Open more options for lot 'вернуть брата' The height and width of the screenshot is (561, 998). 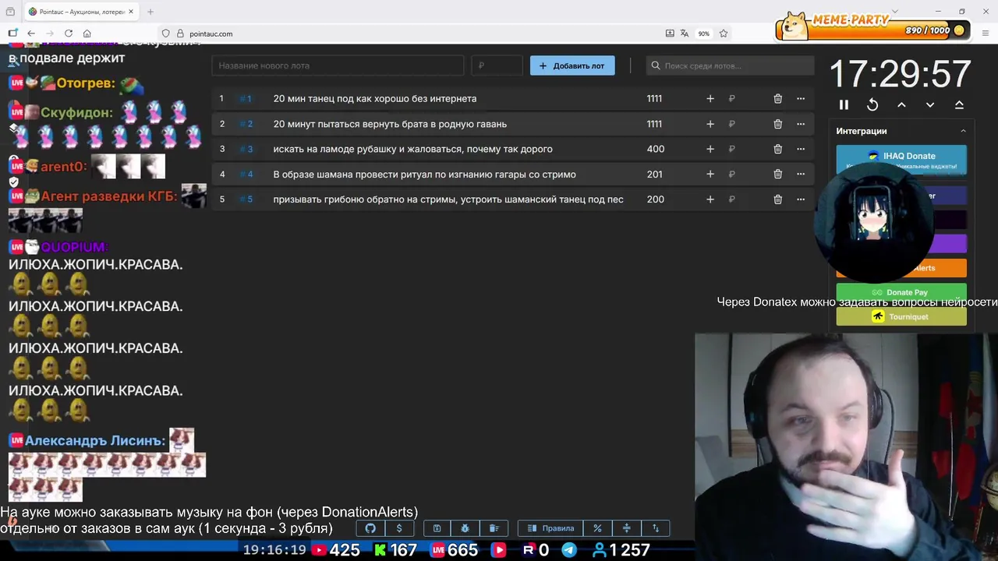(x=800, y=124)
